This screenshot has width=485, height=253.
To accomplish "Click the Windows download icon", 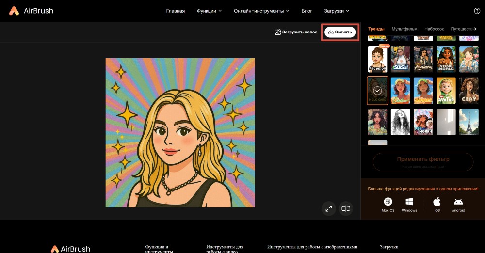I will 409,202.
